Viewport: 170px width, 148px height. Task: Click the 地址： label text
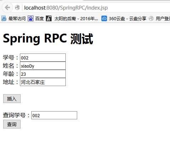[x=11, y=82]
